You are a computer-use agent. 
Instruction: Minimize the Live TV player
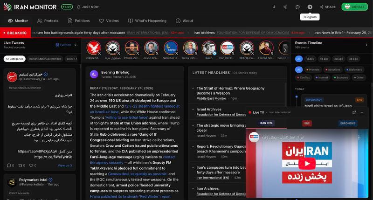tap(362, 112)
